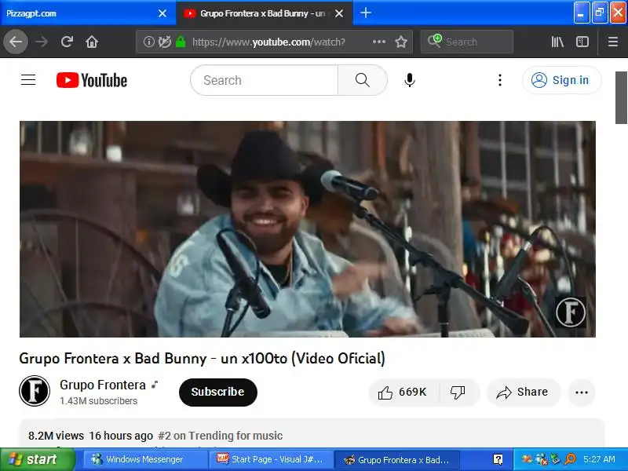
Task: Close the Pizzagpt.com tab
Action: (x=162, y=13)
